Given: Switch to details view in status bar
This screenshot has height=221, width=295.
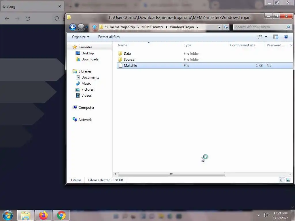Looking at the screenshot, I should coord(282,180).
